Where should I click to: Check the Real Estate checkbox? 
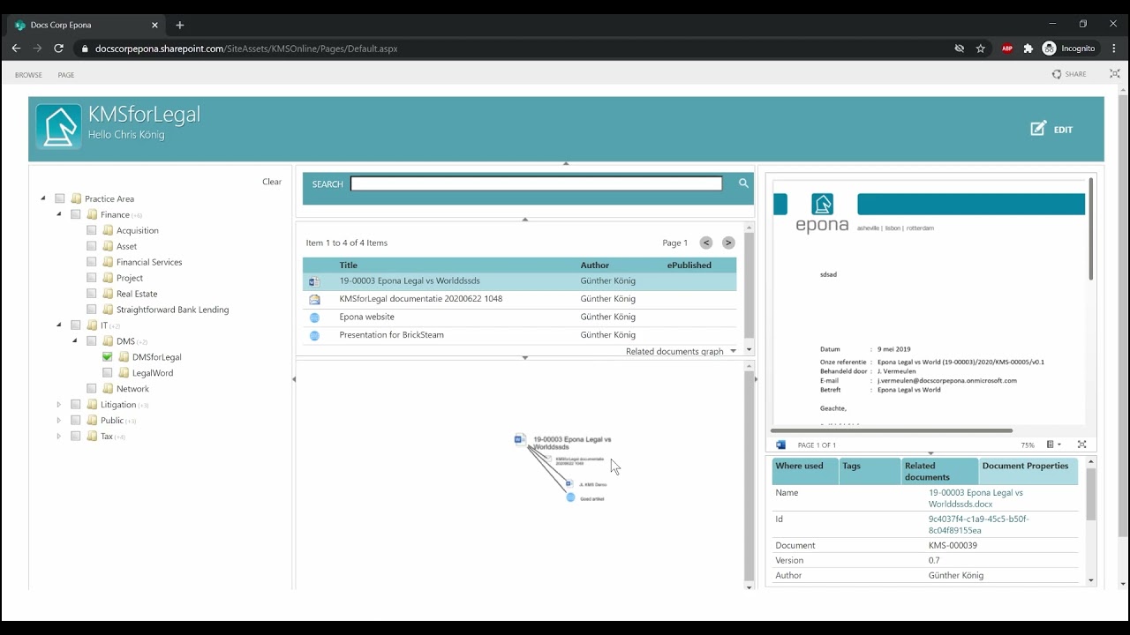tap(92, 295)
